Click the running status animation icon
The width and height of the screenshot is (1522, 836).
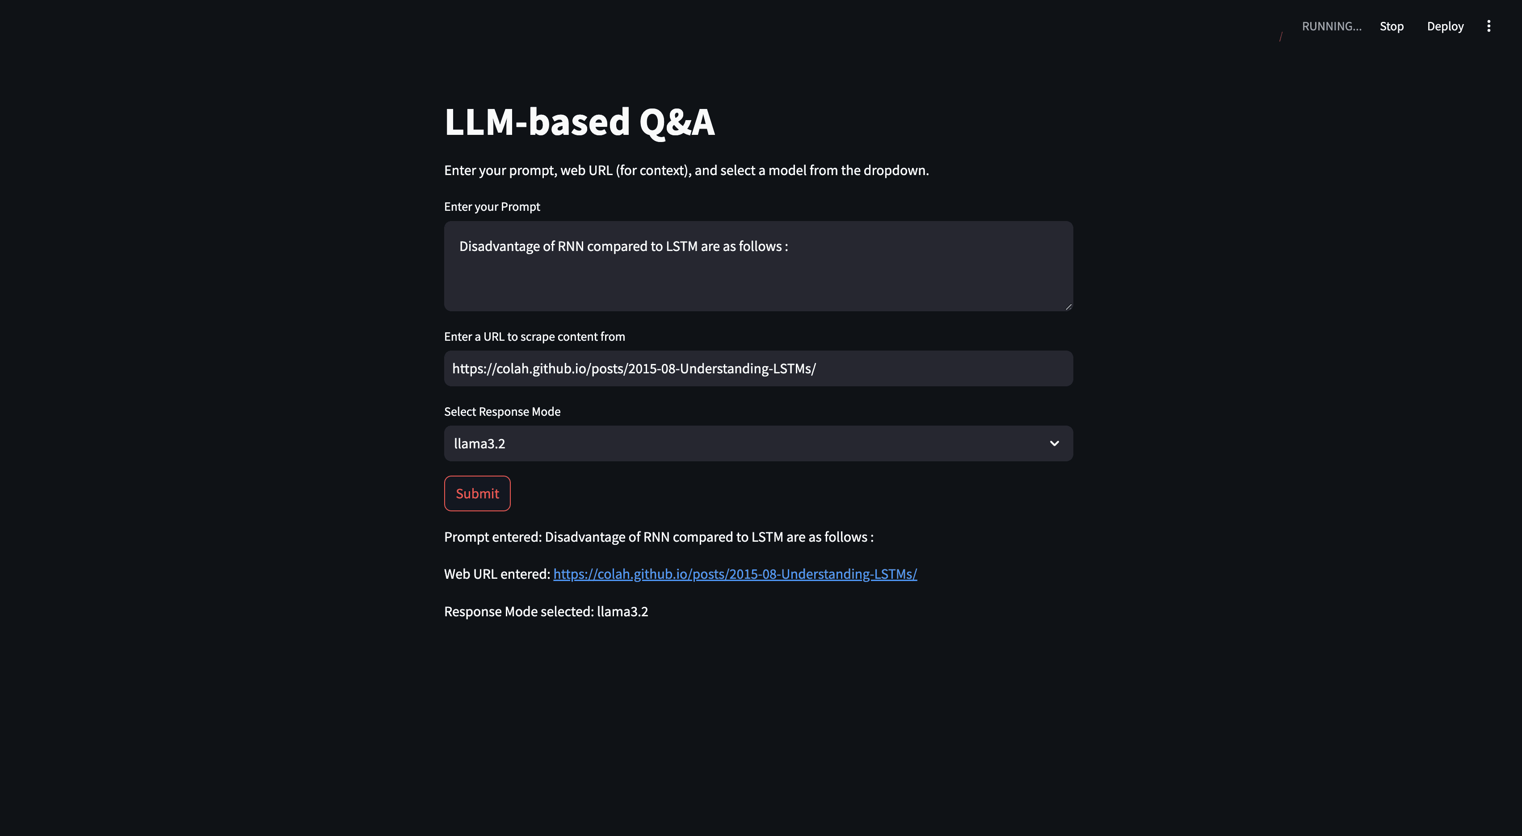pos(1281,37)
